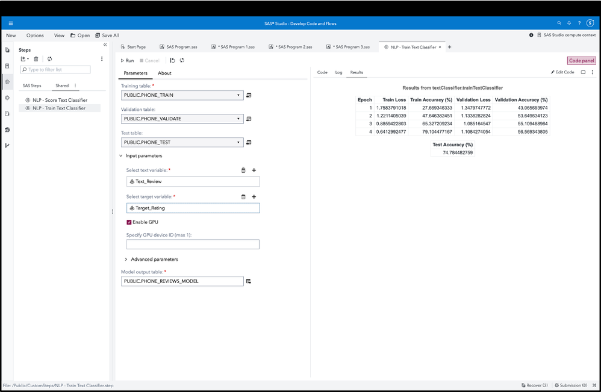The height and width of the screenshot is (392, 601).
Task: Open the Options menu
Action: pyautogui.click(x=35, y=36)
